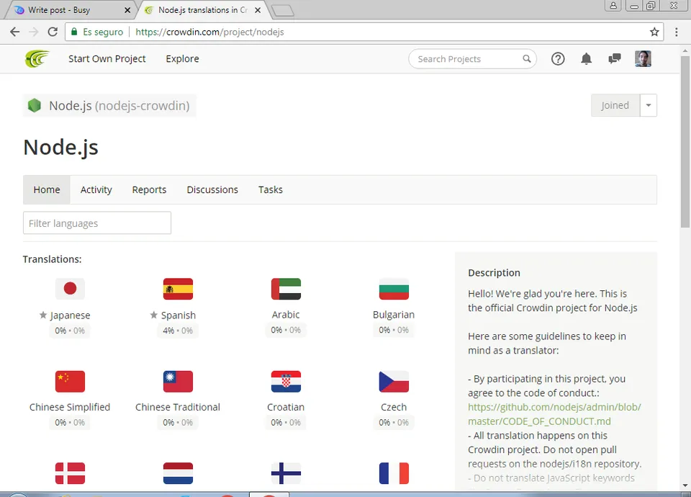The image size is (691, 497).
Task: Bookmark this page with star icon
Action: (654, 32)
